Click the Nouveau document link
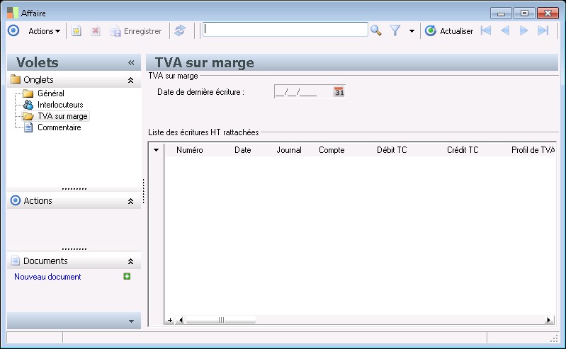Screen dimensions: 566x349 (47, 277)
